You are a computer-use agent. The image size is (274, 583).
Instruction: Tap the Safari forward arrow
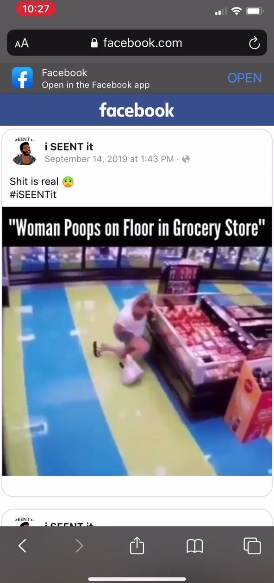tap(79, 546)
